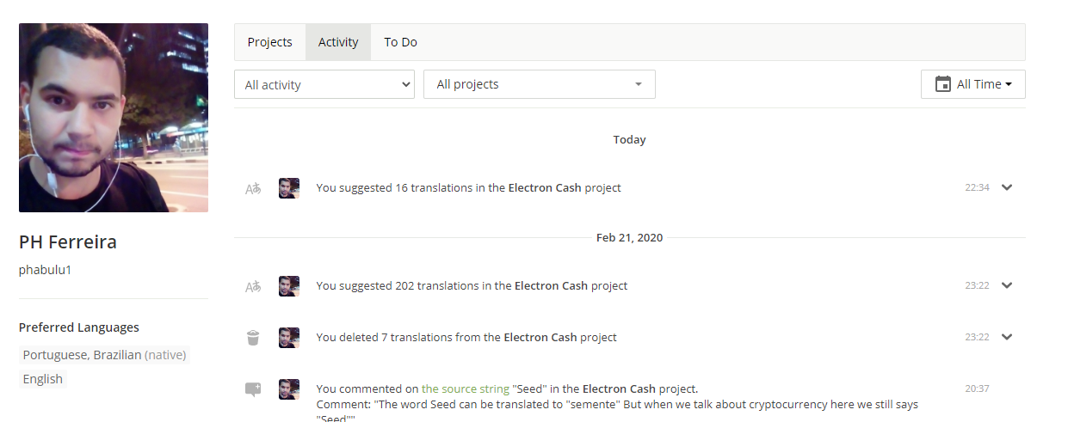Open the All Time date range dropdown
This screenshot has width=1068, height=422.
coord(973,84)
